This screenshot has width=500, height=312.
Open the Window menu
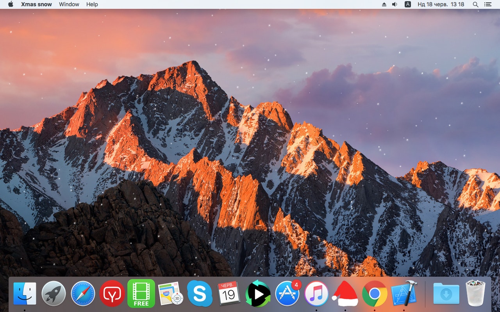69,4
